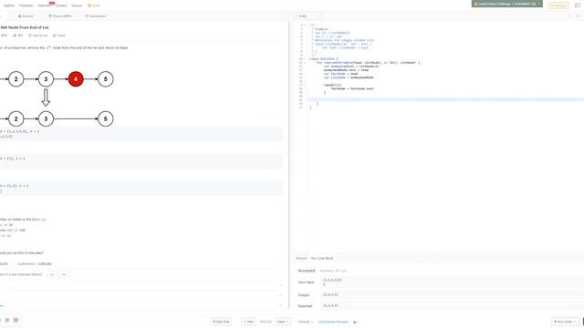Screen dimensions: 584x328
Task: Go to the Prev problem
Action: 248,322
